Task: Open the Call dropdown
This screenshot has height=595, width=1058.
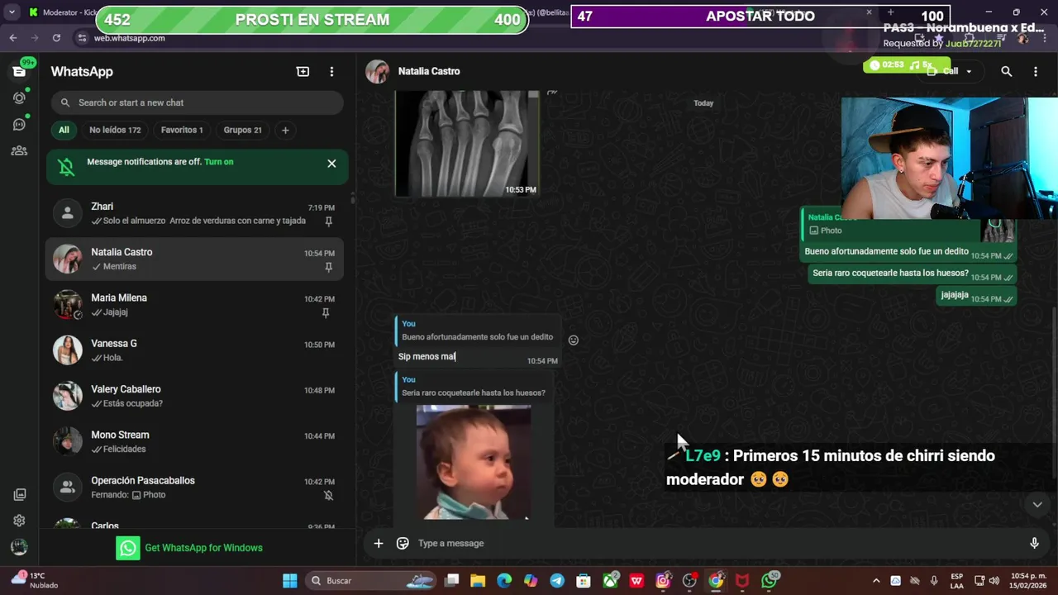Action: (949, 72)
